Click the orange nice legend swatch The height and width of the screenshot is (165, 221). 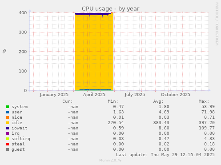[x=8, y=117]
